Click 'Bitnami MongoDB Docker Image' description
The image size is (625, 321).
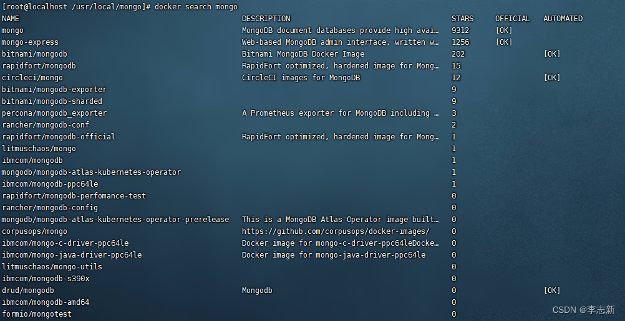303,54
